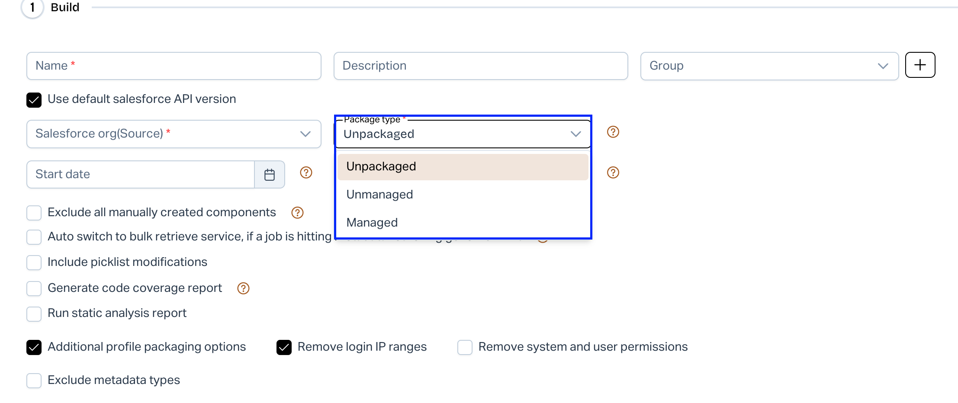Choose the Managed package type option
This screenshot has width=958, height=403.
pyautogui.click(x=372, y=223)
